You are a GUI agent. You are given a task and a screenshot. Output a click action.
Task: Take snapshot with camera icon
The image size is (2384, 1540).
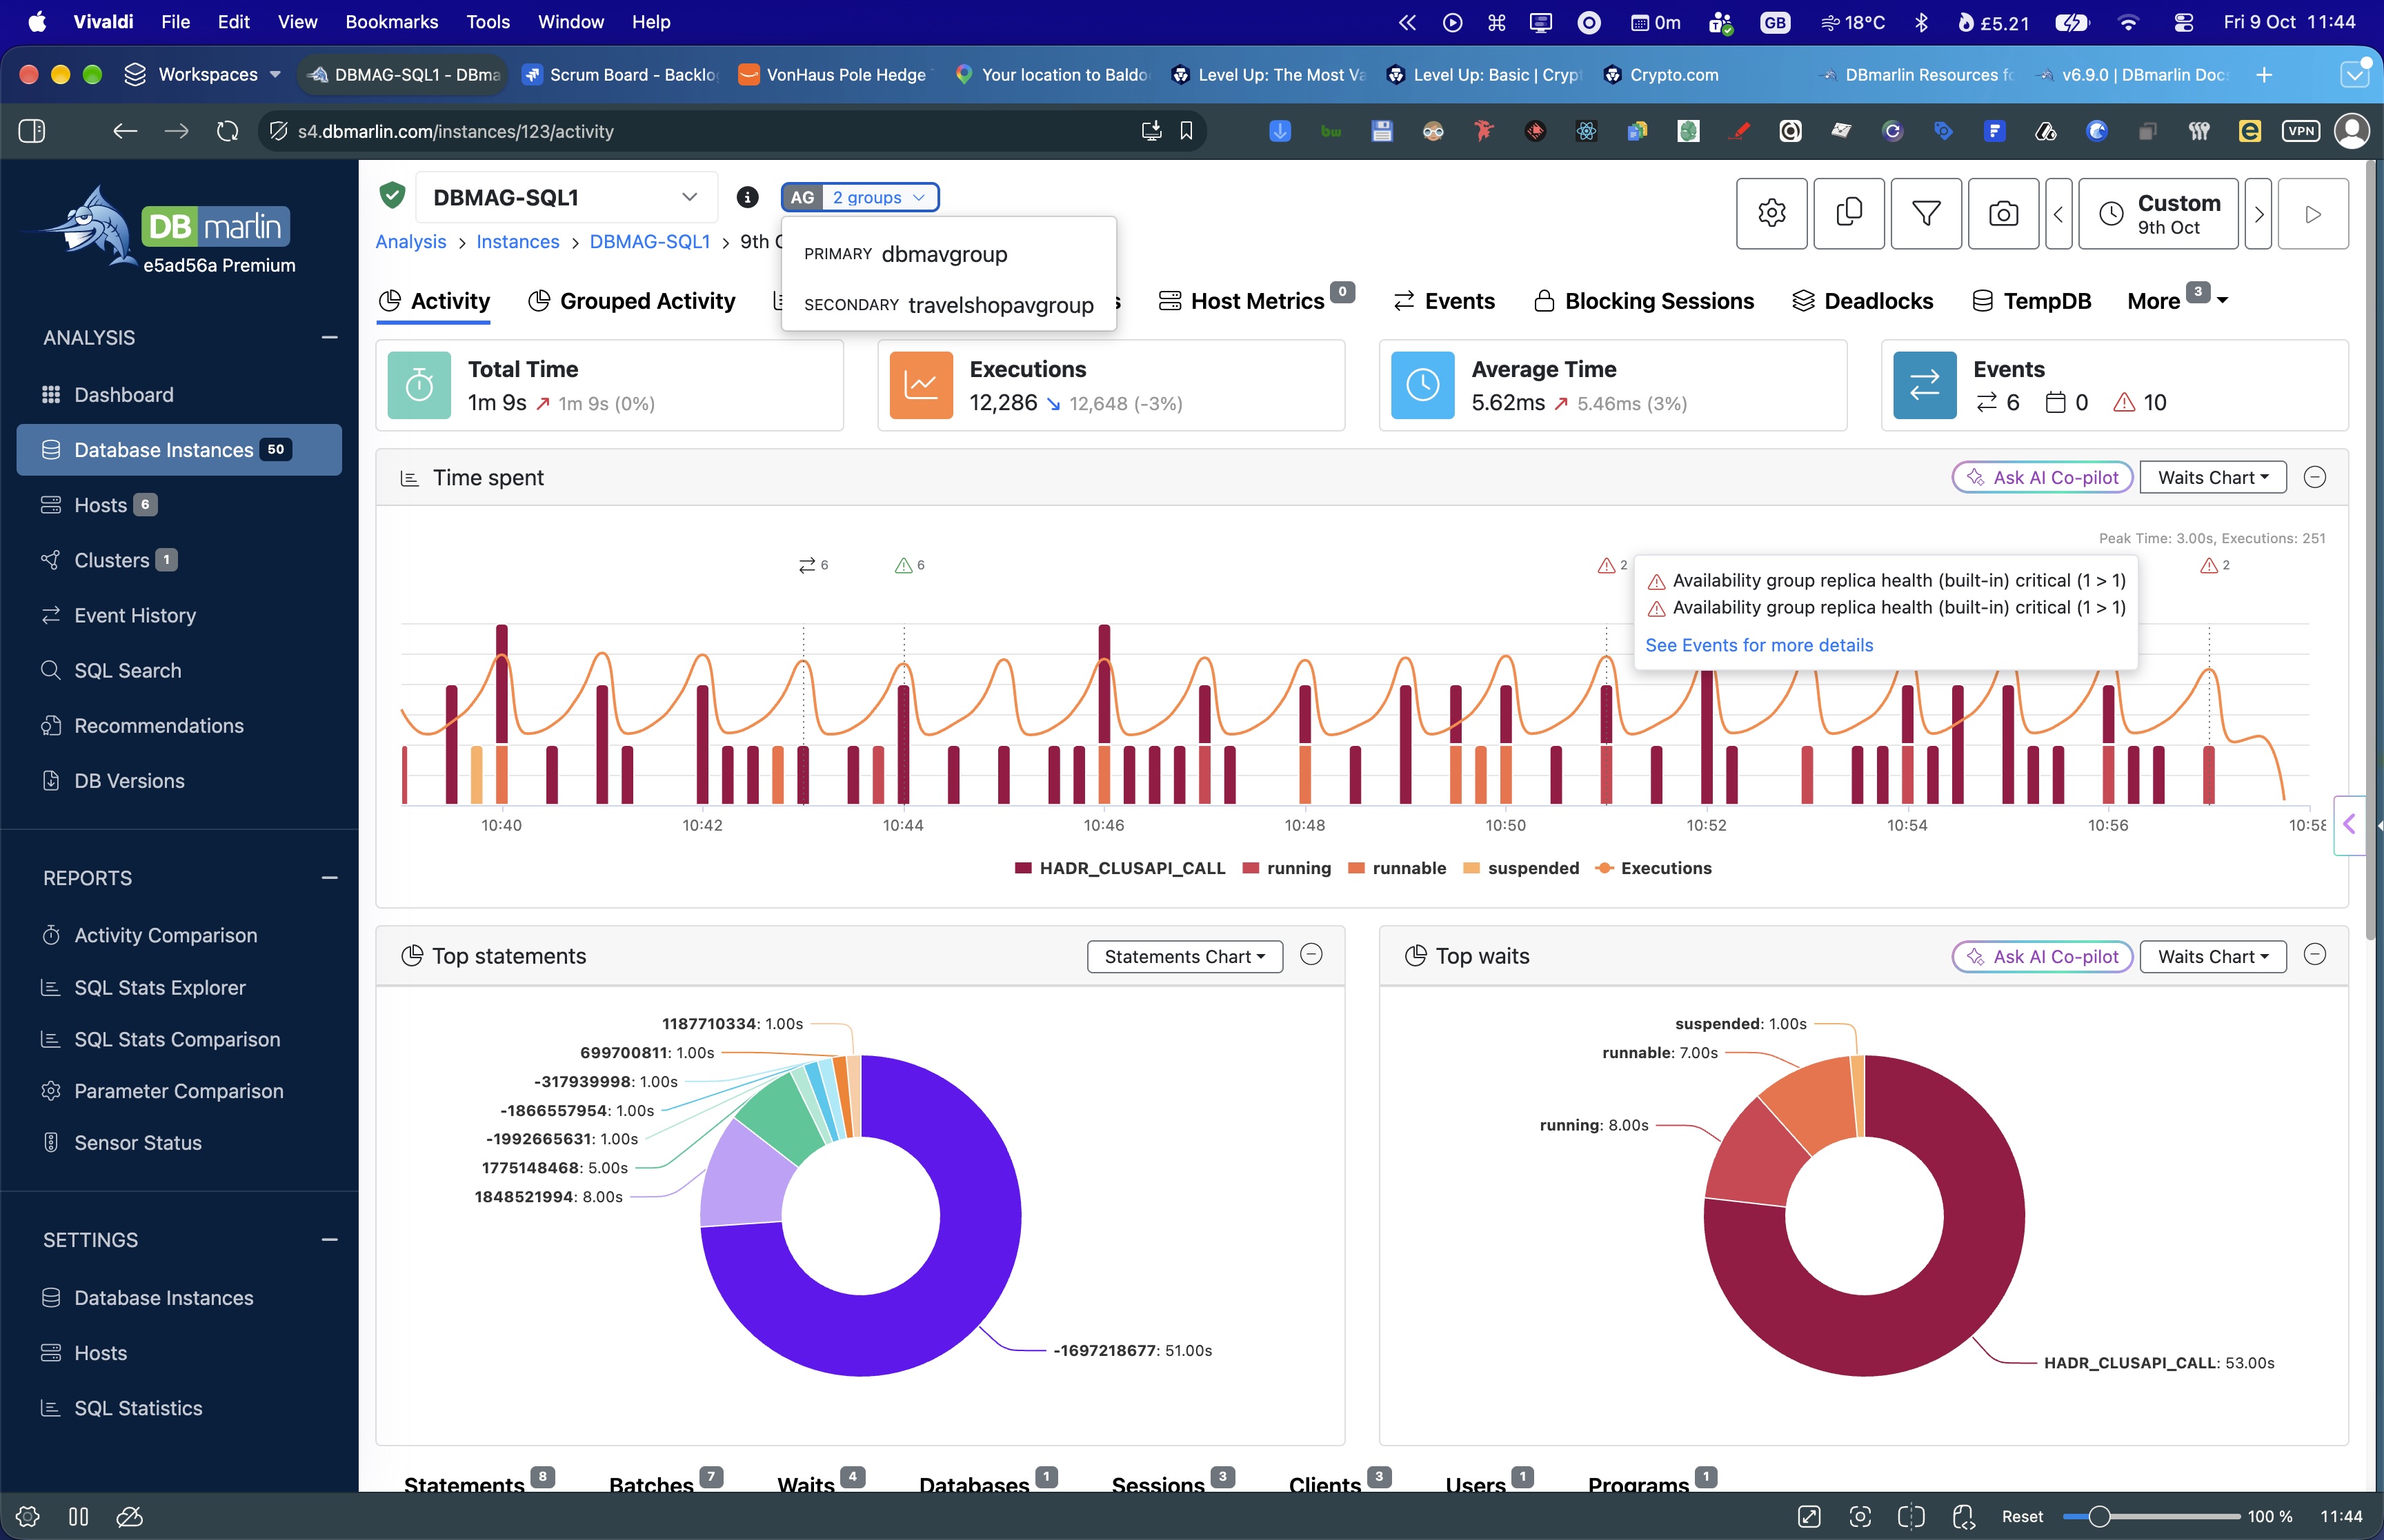(2003, 213)
